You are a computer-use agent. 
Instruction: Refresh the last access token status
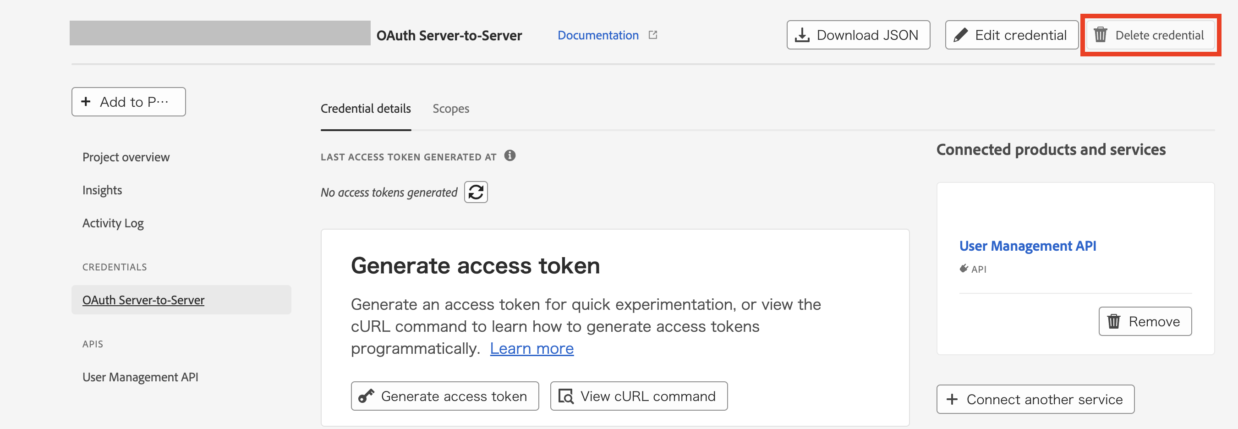476,192
